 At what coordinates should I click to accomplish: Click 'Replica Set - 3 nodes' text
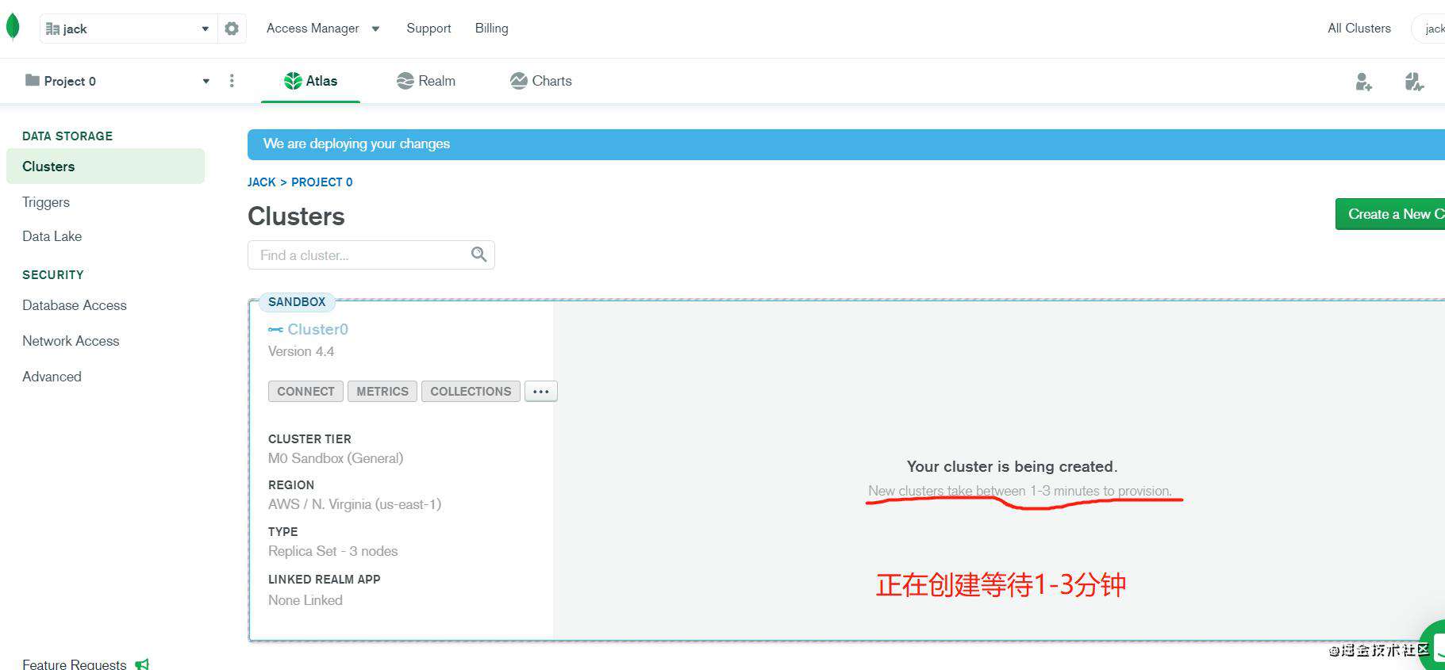[x=333, y=551]
